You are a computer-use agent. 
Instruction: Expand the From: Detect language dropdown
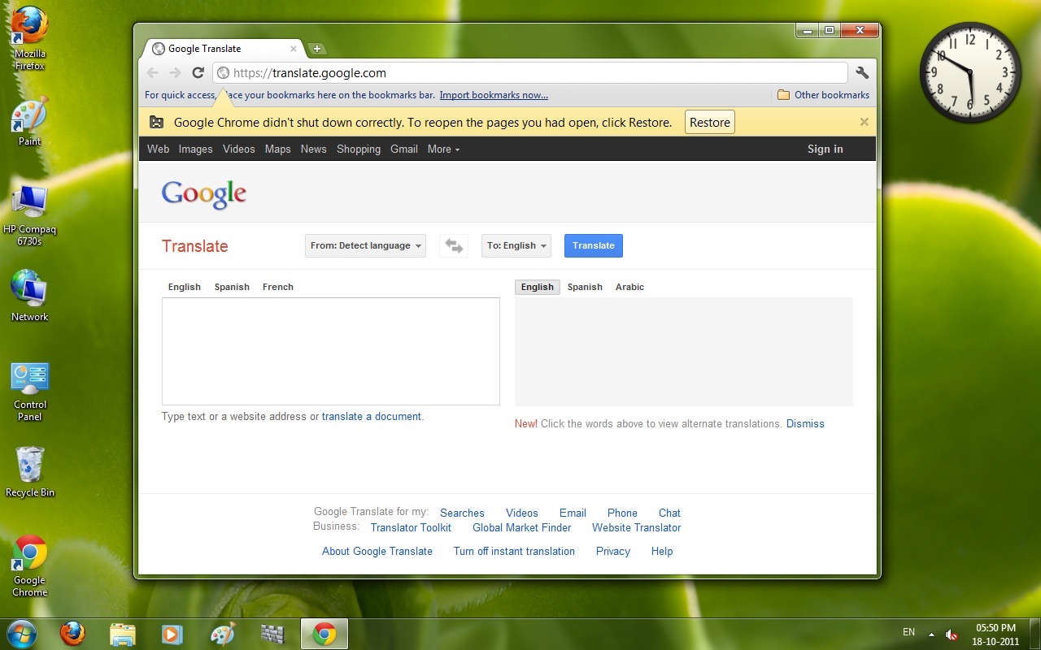click(x=365, y=246)
